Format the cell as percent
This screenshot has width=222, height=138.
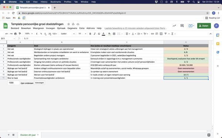pyautogui.click(x=41, y=34)
